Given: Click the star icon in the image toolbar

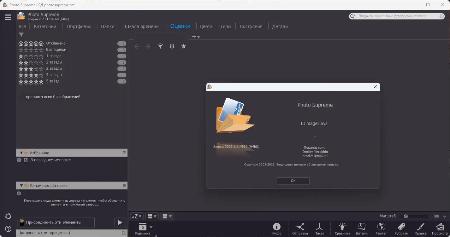Looking at the screenshot, I should (x=184, y=46).
